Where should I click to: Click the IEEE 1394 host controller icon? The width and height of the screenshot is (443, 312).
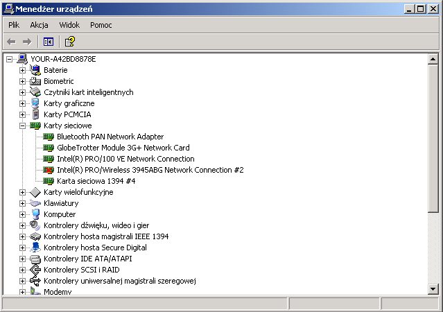click(x=35, y=236)
